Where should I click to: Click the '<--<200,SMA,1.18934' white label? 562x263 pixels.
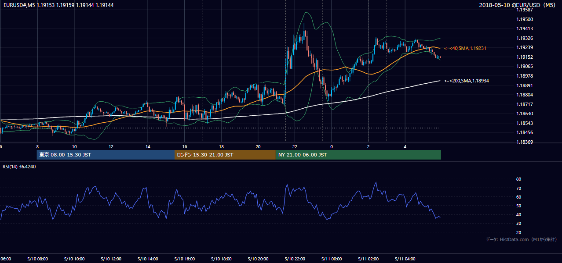click(467, 81)
